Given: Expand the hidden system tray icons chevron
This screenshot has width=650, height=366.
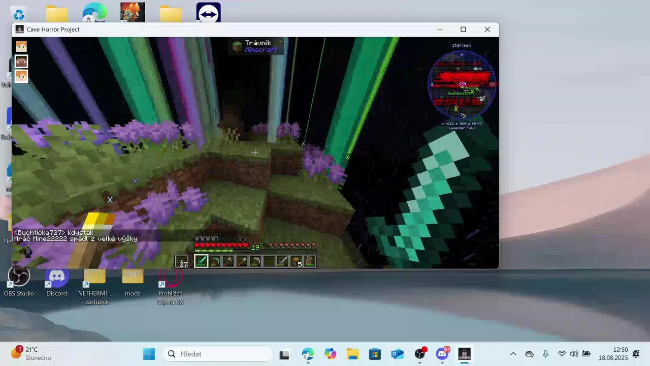Looking at the screenshot, I should tap(513, 354).
